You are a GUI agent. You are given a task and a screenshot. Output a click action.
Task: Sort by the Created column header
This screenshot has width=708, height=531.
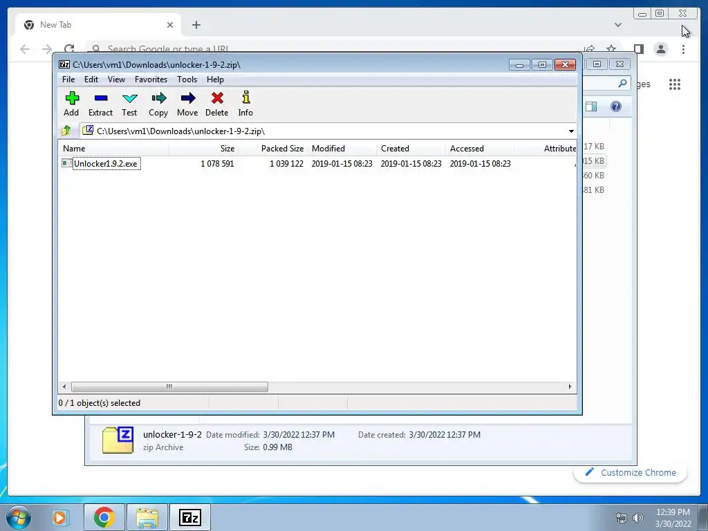pos(411,149)
